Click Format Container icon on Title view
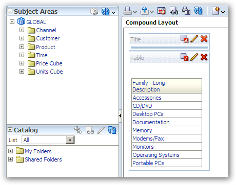 [185, 39]
